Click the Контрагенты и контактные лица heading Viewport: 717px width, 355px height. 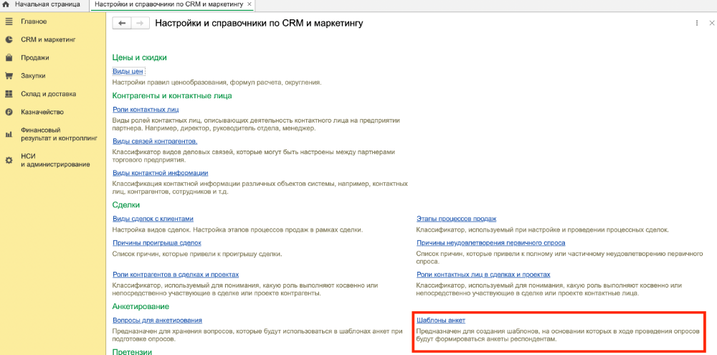pyautogui.click(x=172, y=95)
